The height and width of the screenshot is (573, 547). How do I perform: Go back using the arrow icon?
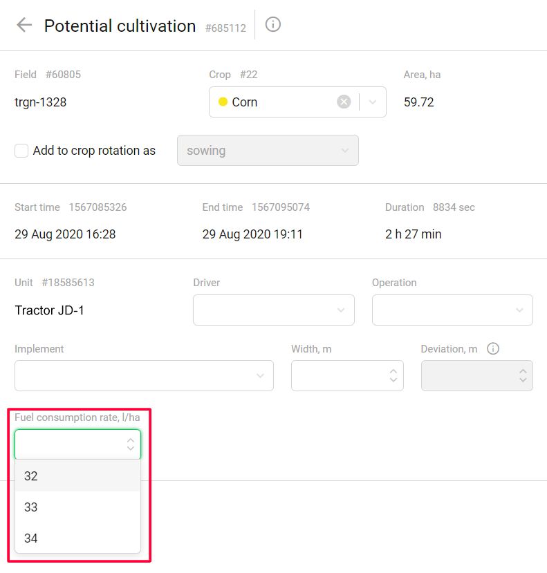24,26
